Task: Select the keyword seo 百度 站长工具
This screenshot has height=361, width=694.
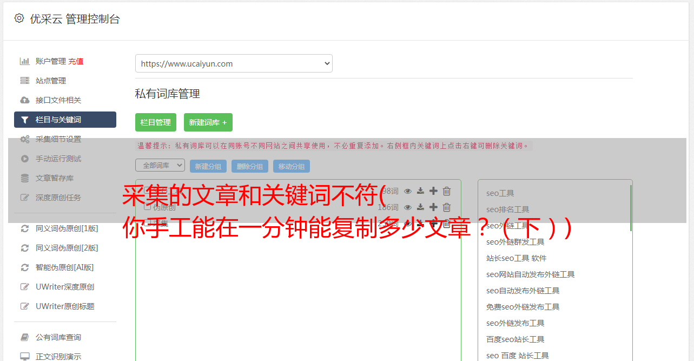Action: (x=517, y=356)
